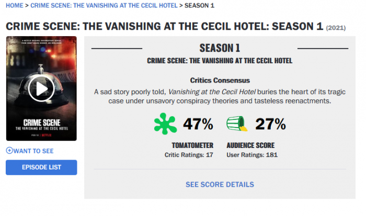Go to Home in the breadcrumb
This screenshot has width=366, height=216.
point(14,5)
